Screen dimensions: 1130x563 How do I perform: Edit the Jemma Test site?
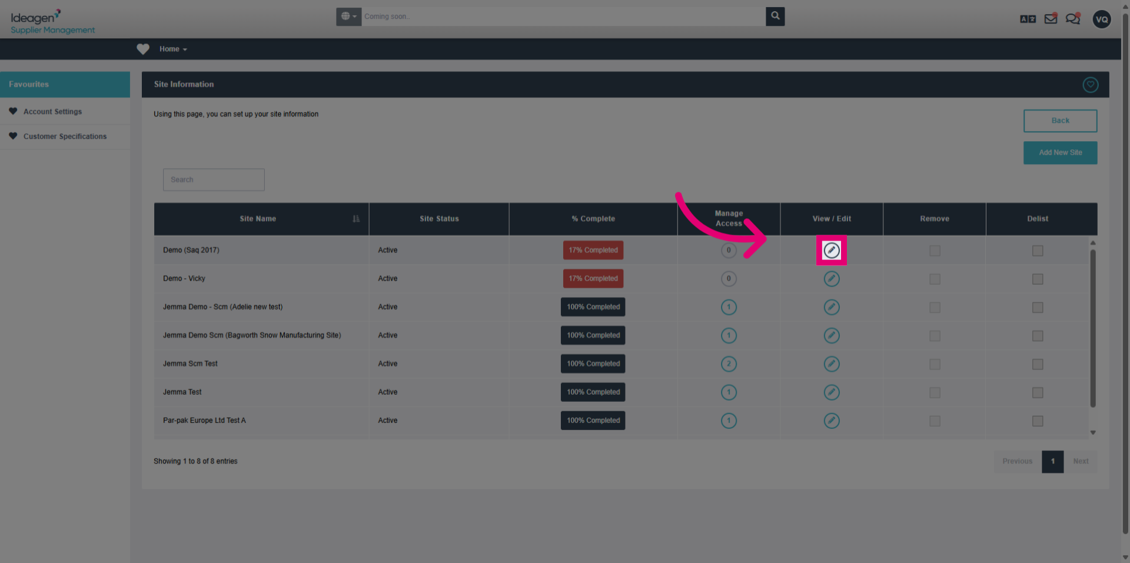tap(832, 392)
